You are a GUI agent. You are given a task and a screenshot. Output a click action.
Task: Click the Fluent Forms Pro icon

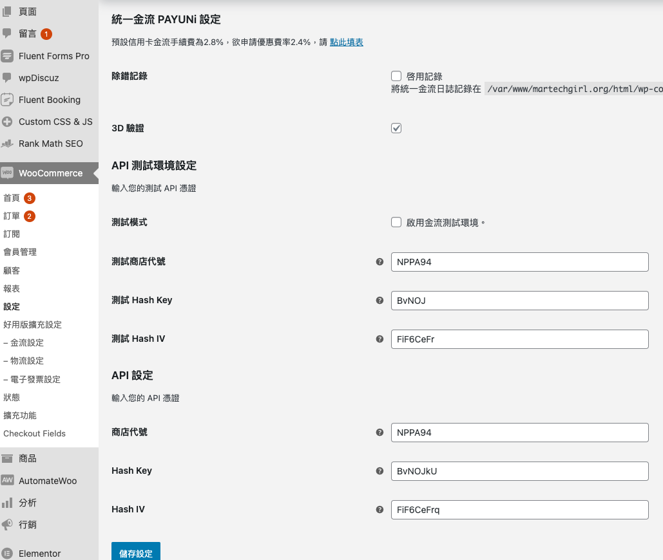pyautogui.click(x=8, y=56)
